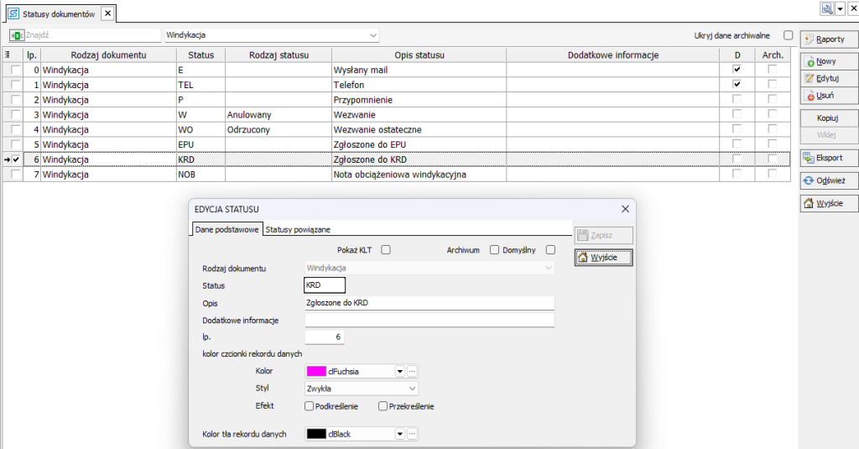859x449 pixels.
Task: Click the search tool icon at the top right
Action: pos(826,8)
